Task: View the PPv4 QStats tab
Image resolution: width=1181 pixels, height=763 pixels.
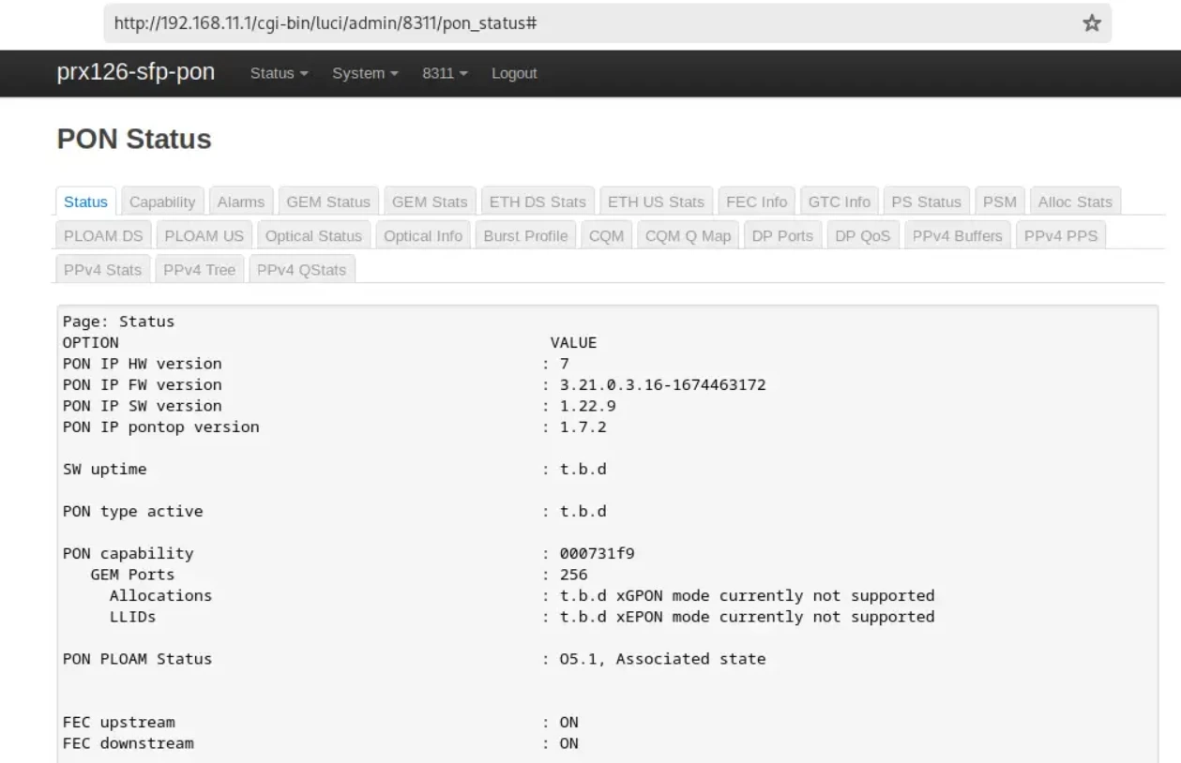Action: pos(302,270)
